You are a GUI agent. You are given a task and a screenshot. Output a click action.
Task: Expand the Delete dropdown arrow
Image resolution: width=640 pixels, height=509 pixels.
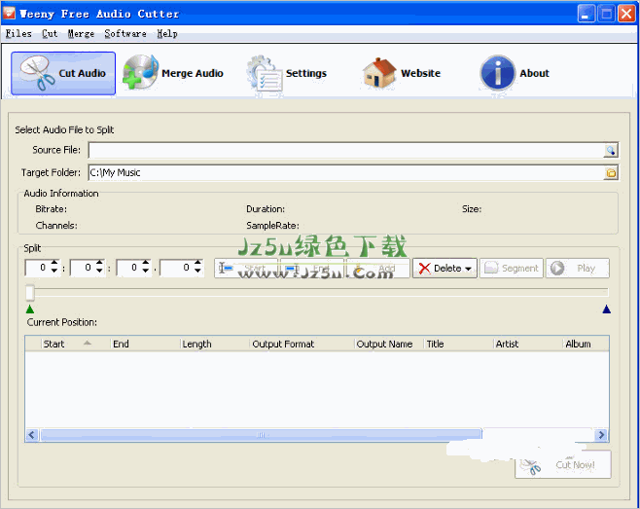[469, 269]
